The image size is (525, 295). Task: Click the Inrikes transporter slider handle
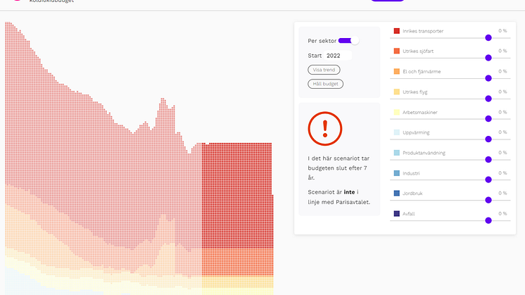[x=488, y=38]
